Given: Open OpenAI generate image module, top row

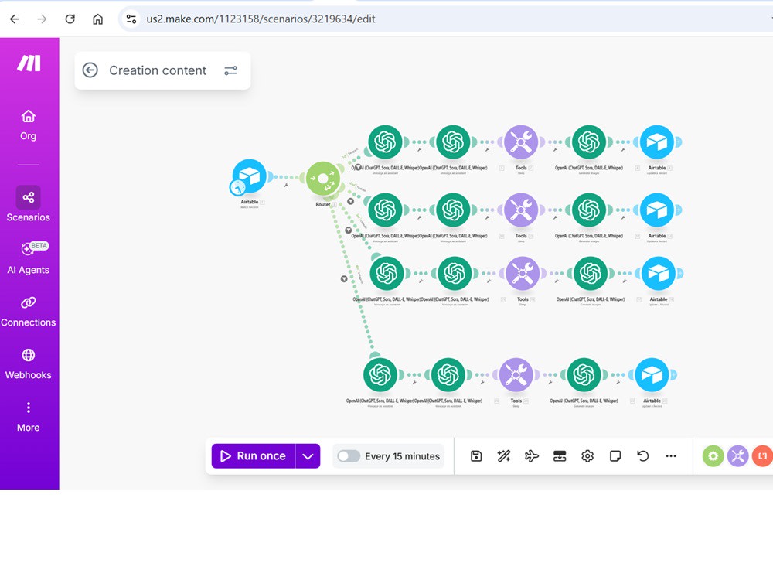Looking at the screenshot, I should pyautogui.click(x=588, y=142).
